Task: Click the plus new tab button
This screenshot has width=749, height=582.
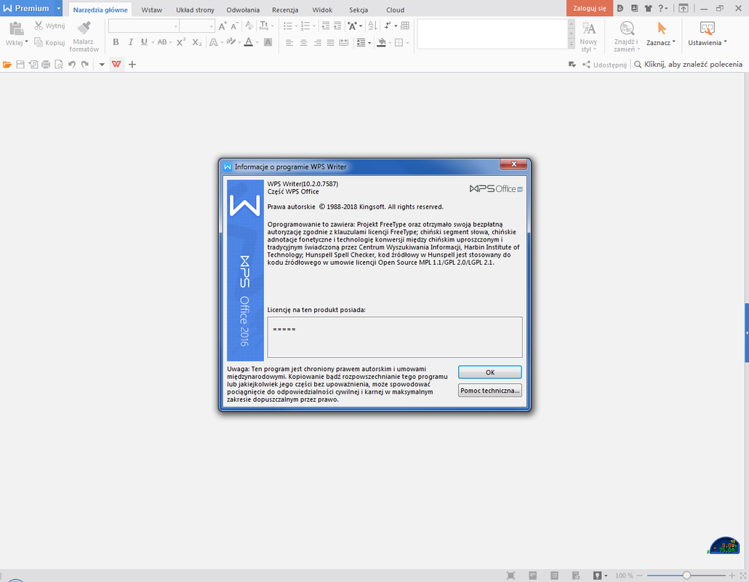Action: click(x=132, y=64)
